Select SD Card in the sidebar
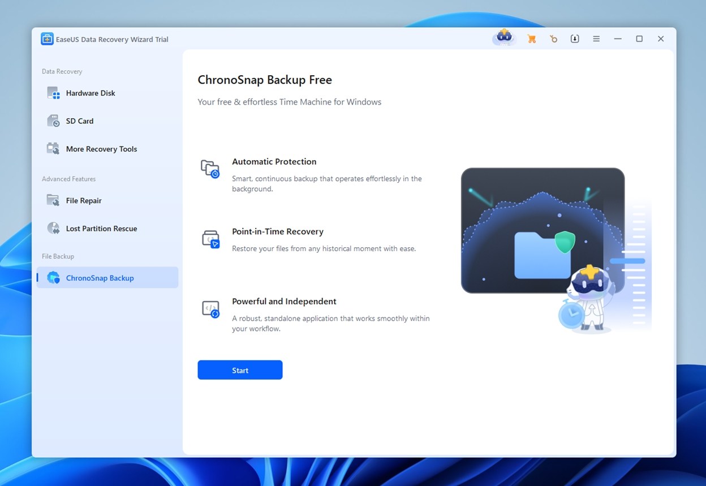This screenshot has height=486, width=706. click(107, 121)
